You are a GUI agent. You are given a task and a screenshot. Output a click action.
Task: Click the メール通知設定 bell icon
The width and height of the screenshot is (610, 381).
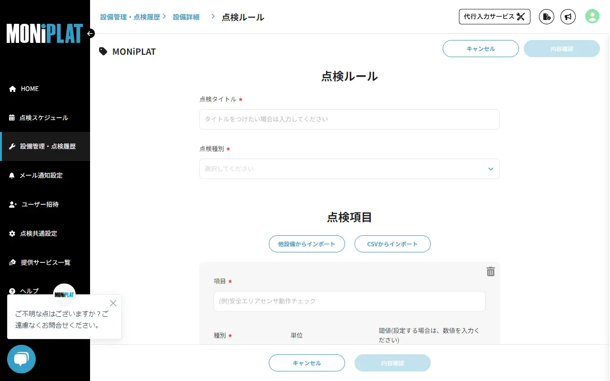(x=11, y=175)
